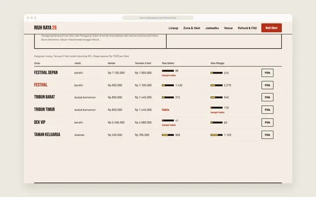Click the Zona column header
Screen dimensions: 316x197
coord(37,63)
